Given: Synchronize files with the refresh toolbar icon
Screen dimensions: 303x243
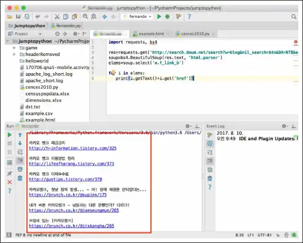Looking at the screenshot, I should tap(27, 16).
